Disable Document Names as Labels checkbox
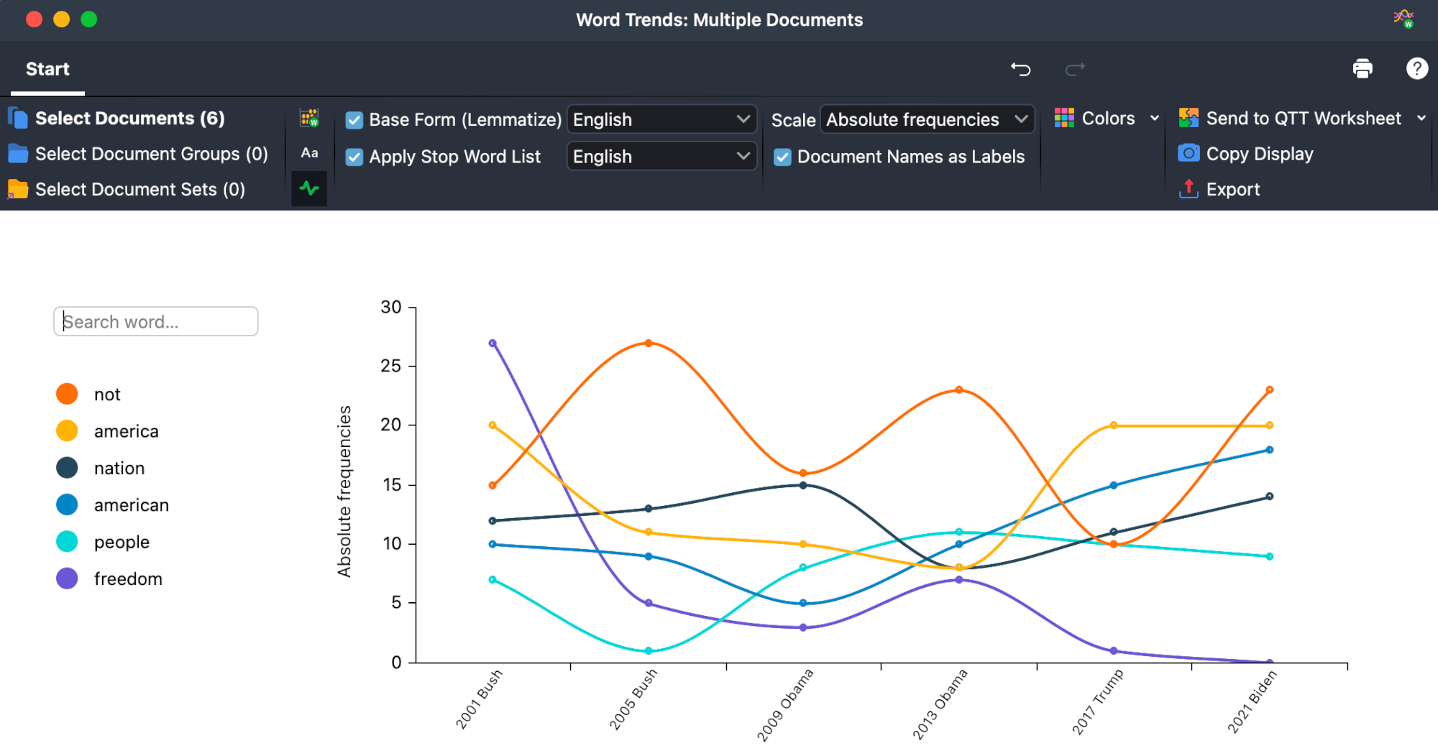The height and width of the screenshot is (756, 1438). point(782,157)
